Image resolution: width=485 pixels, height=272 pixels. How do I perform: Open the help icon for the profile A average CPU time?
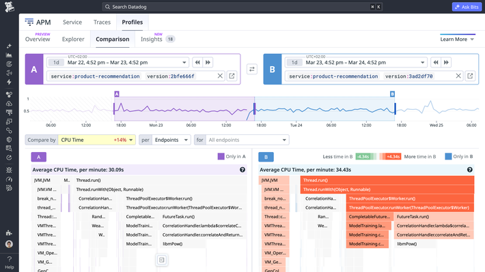tap(242, 170)
